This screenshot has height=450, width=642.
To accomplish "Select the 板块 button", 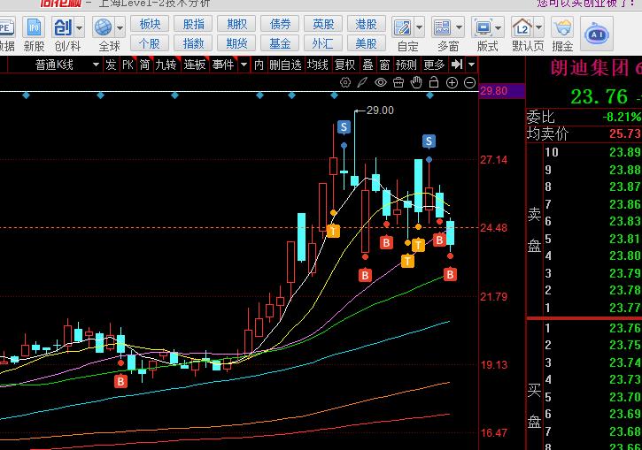I will coord(151,24).
